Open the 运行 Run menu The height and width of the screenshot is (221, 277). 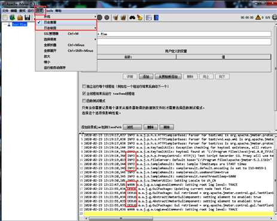[x=31, y=11]
